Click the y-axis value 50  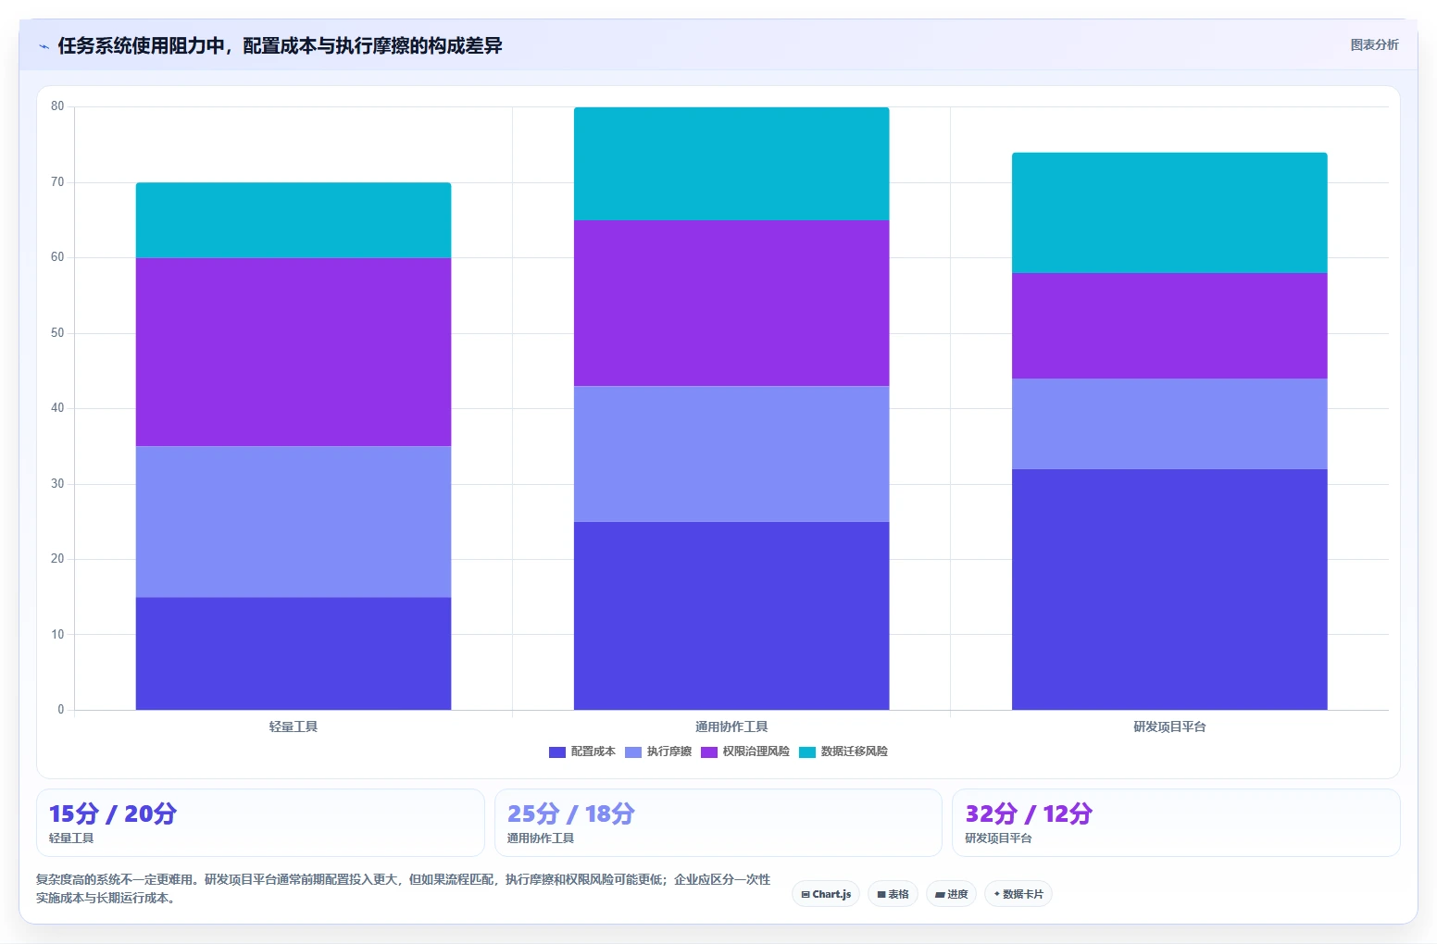[x=57, y=333]
